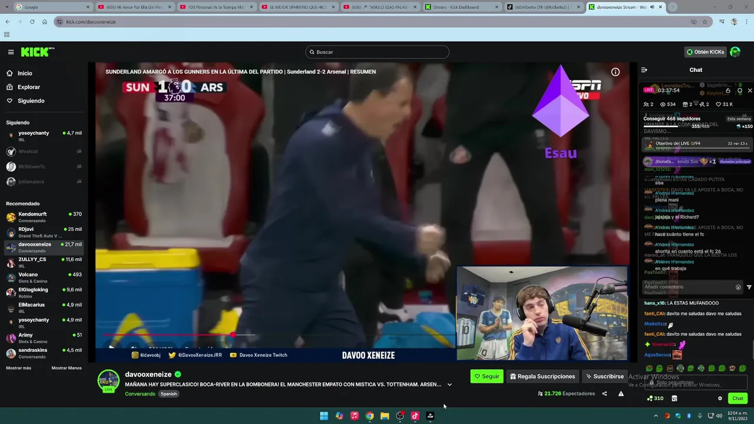Click the first quick emote in chat

pos(649,369)
